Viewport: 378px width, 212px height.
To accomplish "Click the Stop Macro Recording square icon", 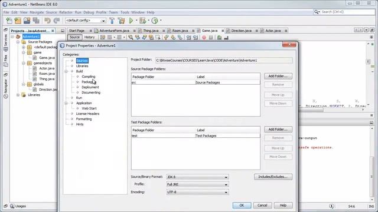I will (211, 38).
